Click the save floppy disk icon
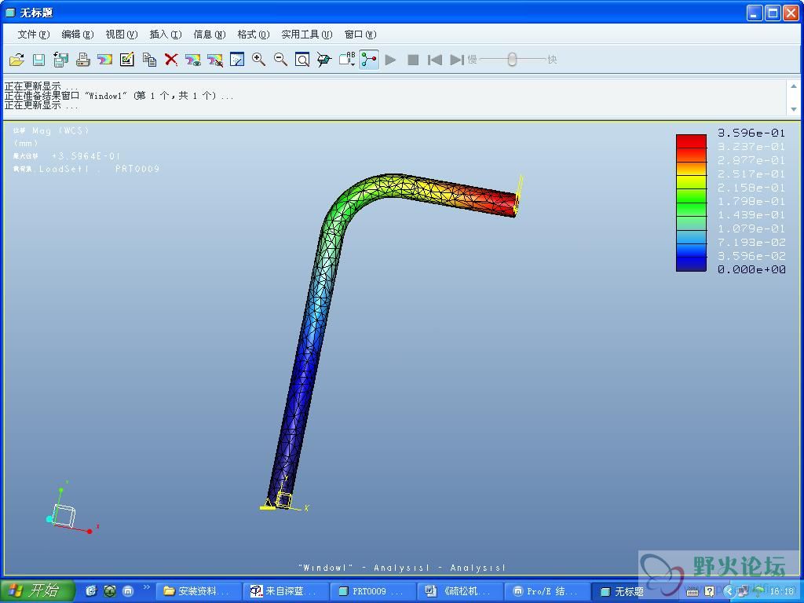804x603 pixels. pos(39,60)
